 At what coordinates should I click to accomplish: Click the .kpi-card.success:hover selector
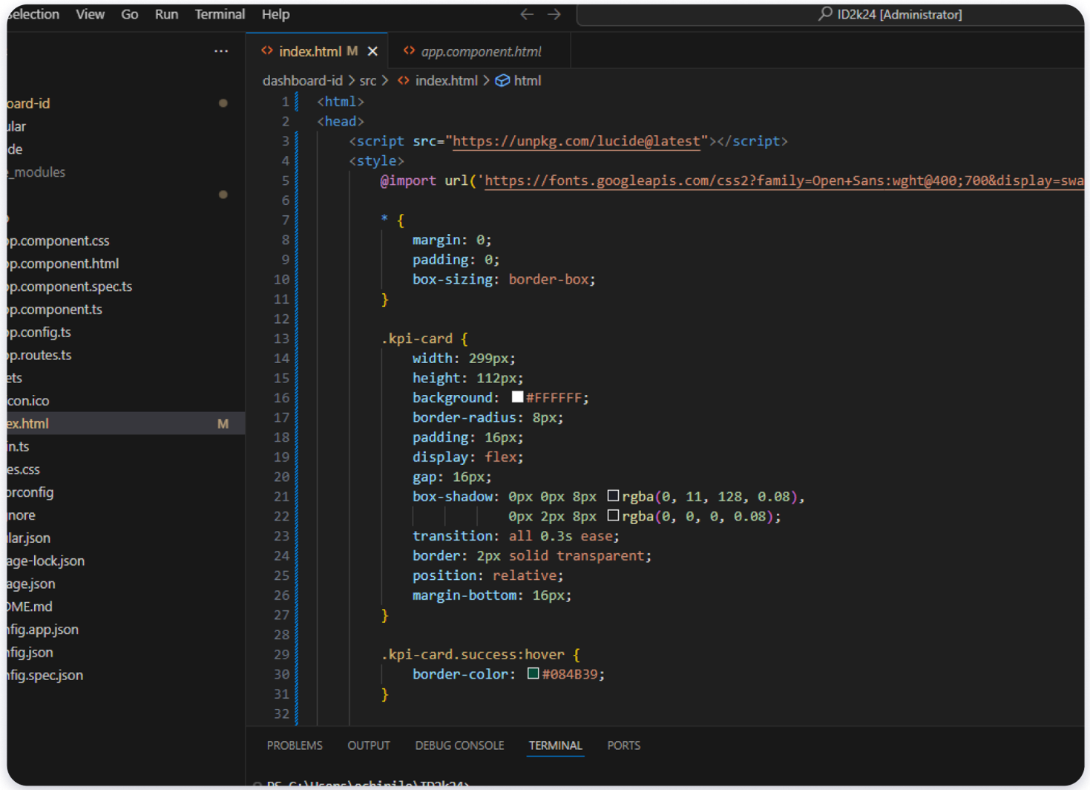473,654
